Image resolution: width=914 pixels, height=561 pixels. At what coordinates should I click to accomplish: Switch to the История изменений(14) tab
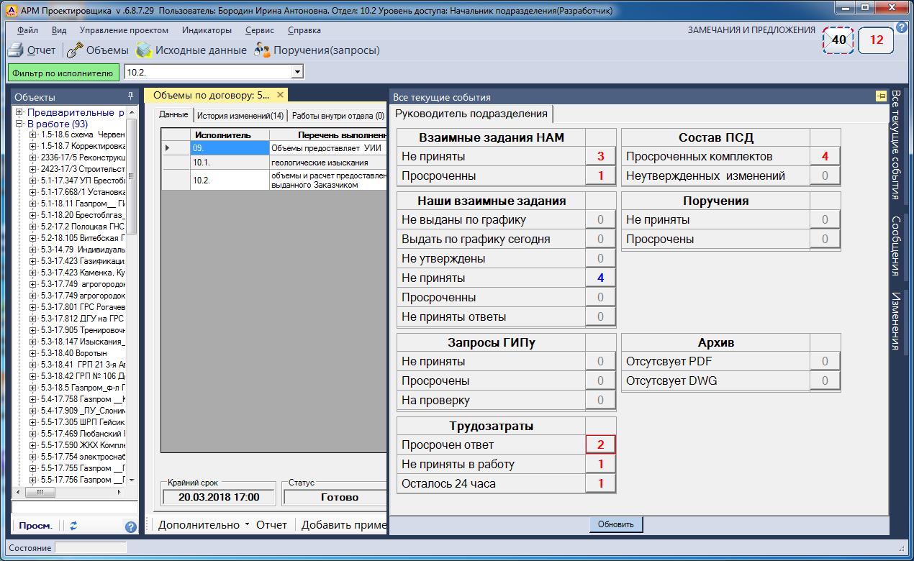click(240, 116)
